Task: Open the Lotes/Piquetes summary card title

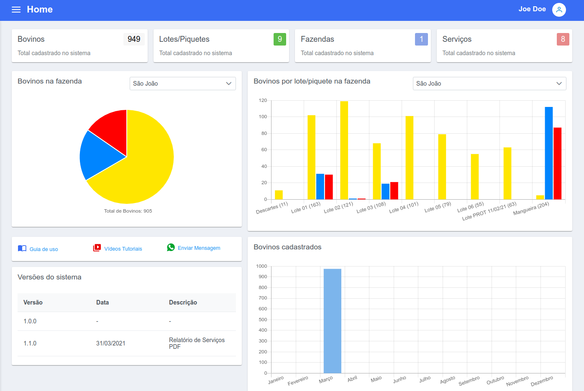Action: [184, 39]
